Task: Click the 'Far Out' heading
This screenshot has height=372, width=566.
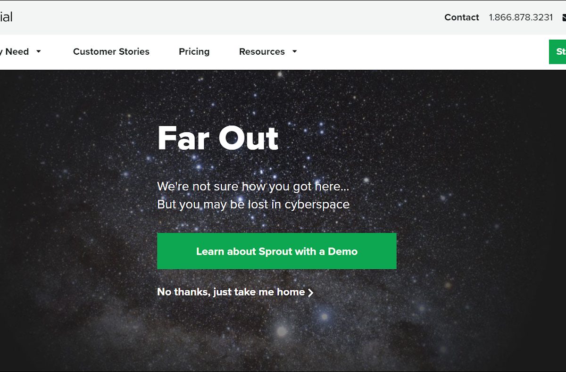Action: pyautogui.click(x=218, y=138)
